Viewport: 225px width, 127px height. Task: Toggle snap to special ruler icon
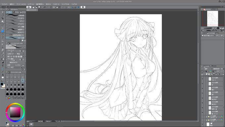(75, 7)
